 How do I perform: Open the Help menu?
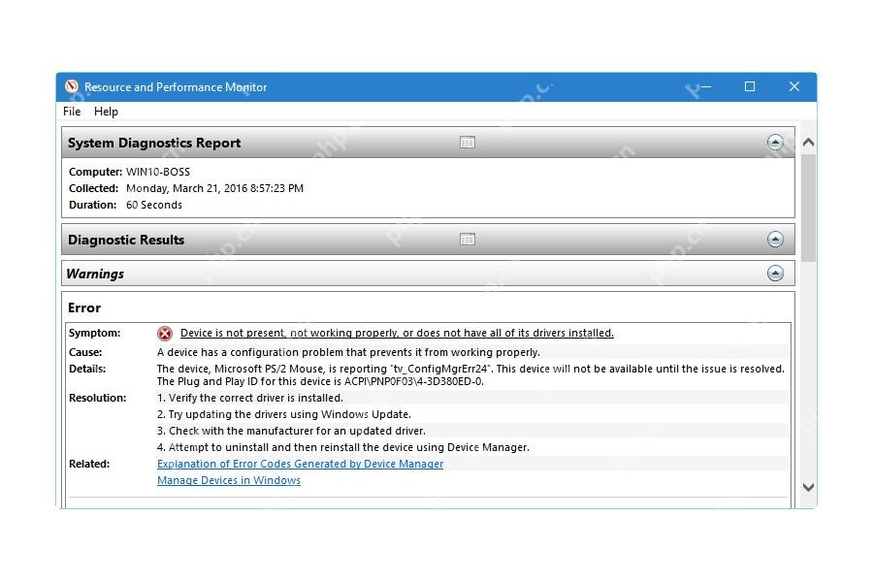106,112
